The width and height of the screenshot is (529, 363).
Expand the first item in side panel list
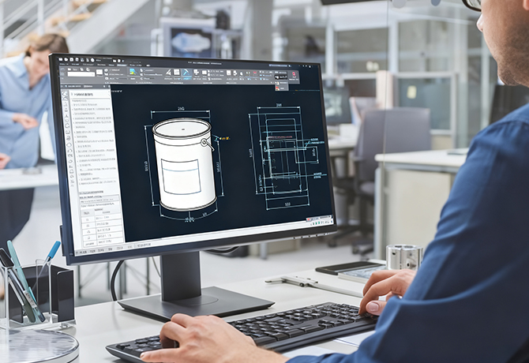(91, 103)
